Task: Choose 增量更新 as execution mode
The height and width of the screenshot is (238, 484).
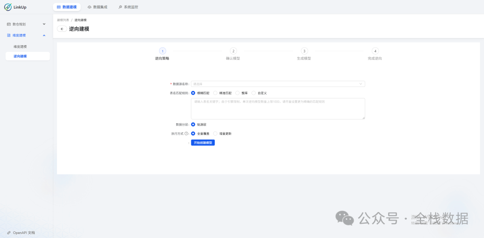Action: (216, 133)
